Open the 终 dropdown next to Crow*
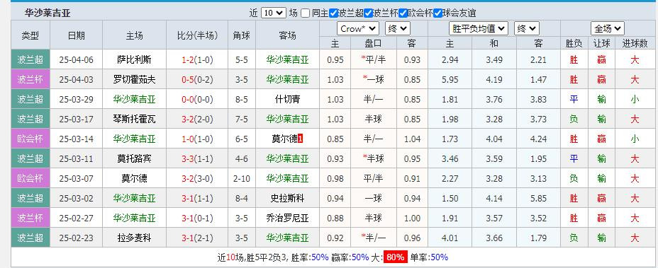658x268 pixels. click(x=397, y=28)
